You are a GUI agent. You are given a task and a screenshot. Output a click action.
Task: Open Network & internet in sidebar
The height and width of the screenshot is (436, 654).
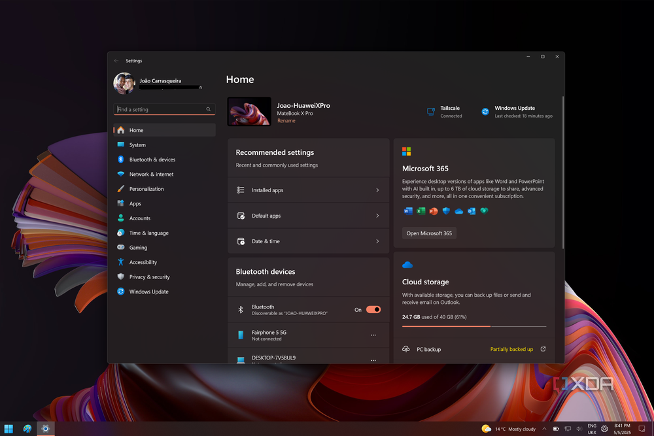(164, 174)
